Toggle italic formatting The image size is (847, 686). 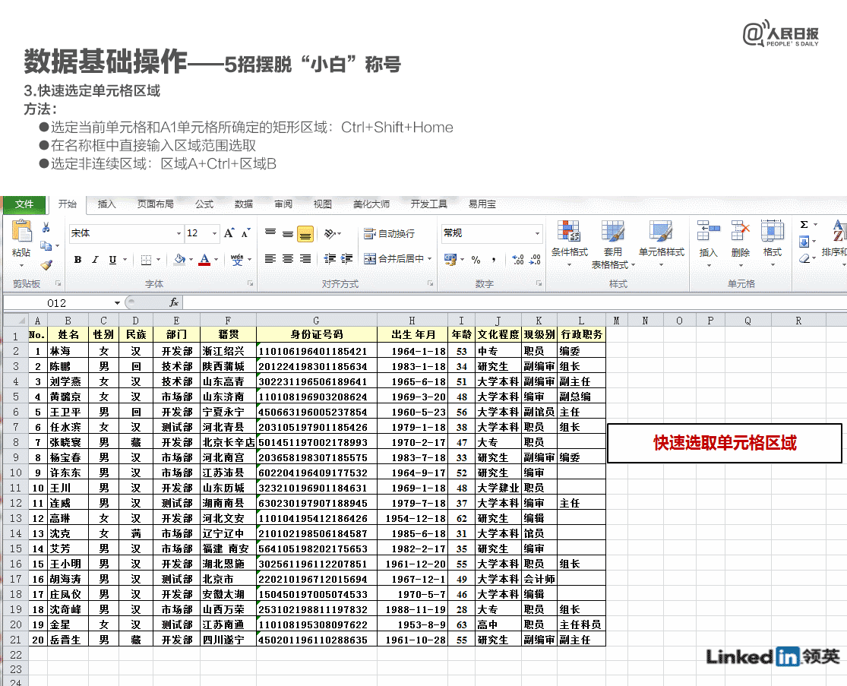pos(95,260)
